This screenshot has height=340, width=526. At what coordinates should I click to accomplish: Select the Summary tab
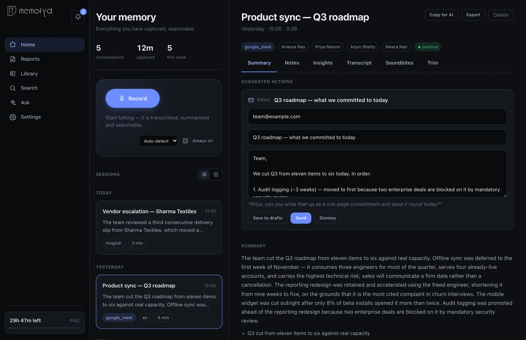(259, 63)
